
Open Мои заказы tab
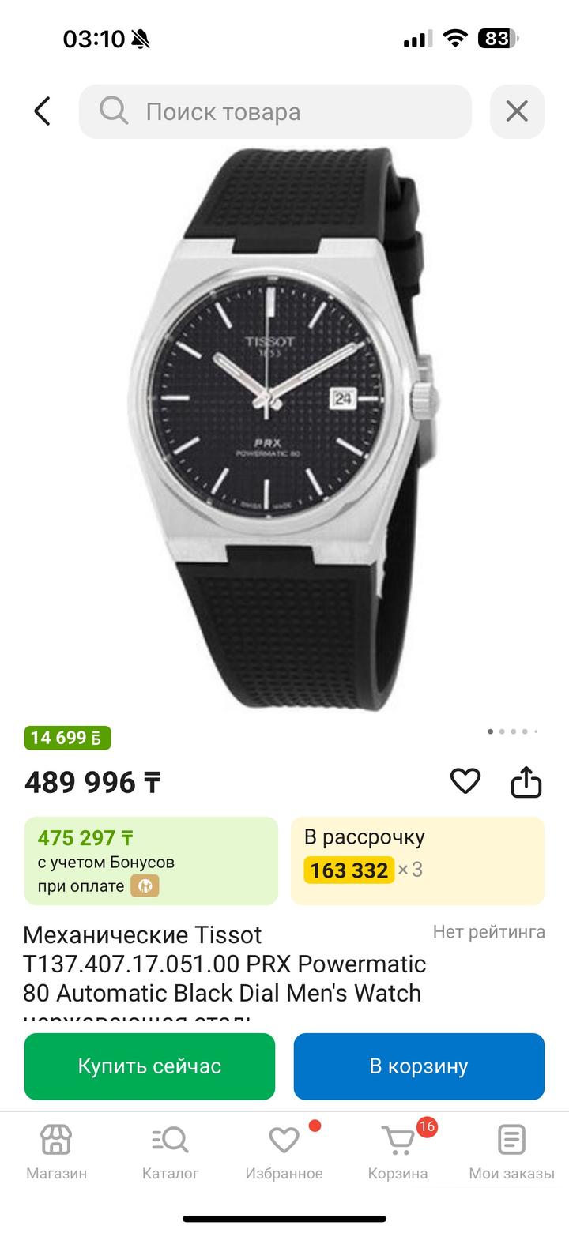(x=511, y=1152)
